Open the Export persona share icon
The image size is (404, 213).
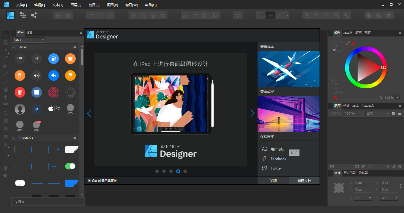tap(34, 15)
